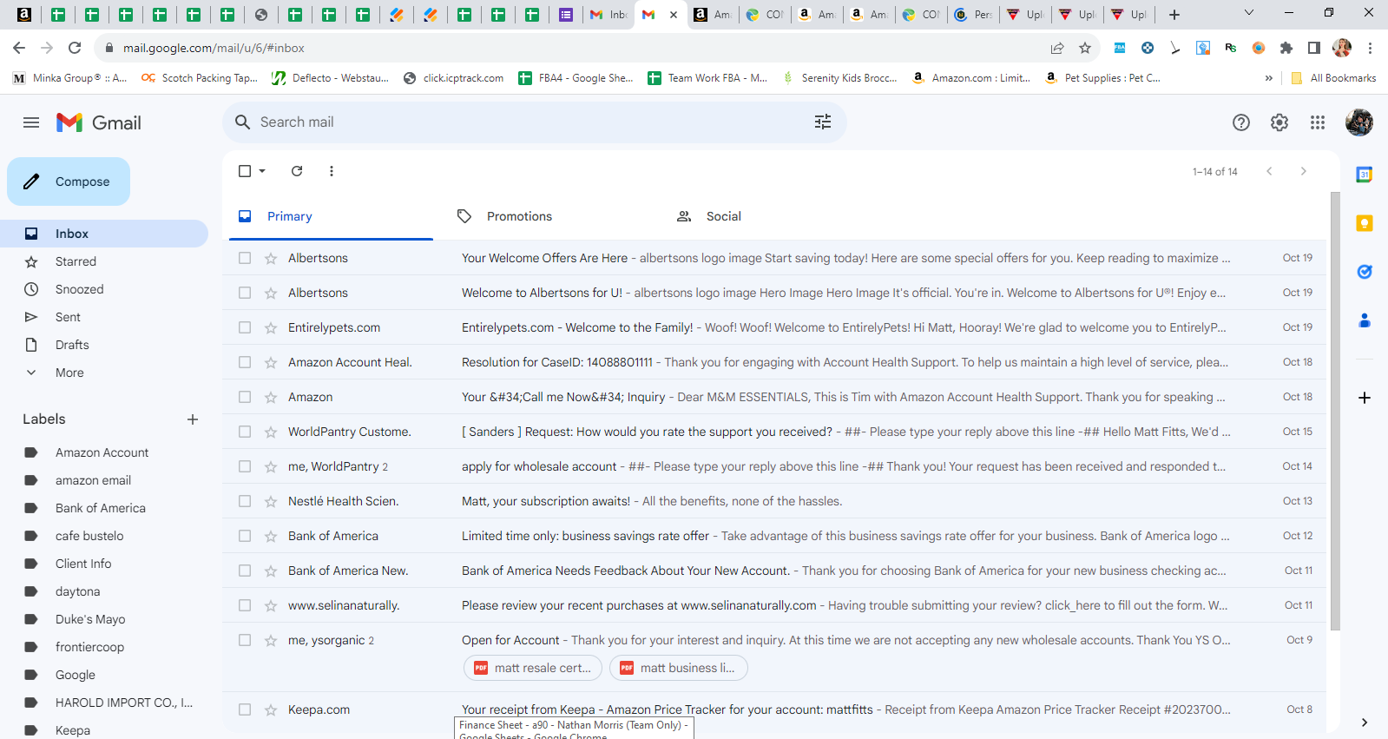
Task: Star the Entirelypets.com email
Action: pyautogui.click(x=271, y=327)
